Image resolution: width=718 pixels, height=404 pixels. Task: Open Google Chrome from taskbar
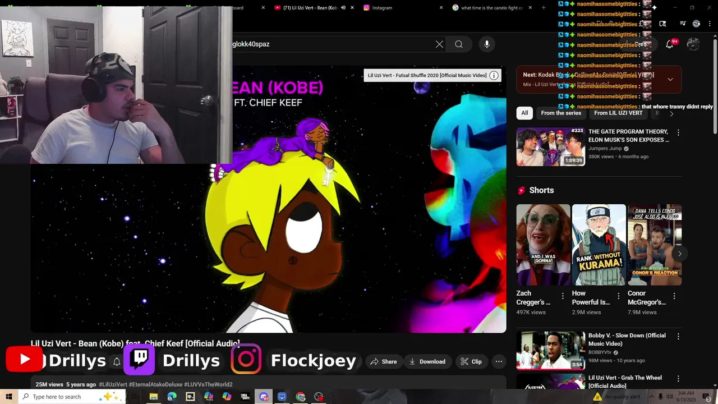click(x=301, y=397)
